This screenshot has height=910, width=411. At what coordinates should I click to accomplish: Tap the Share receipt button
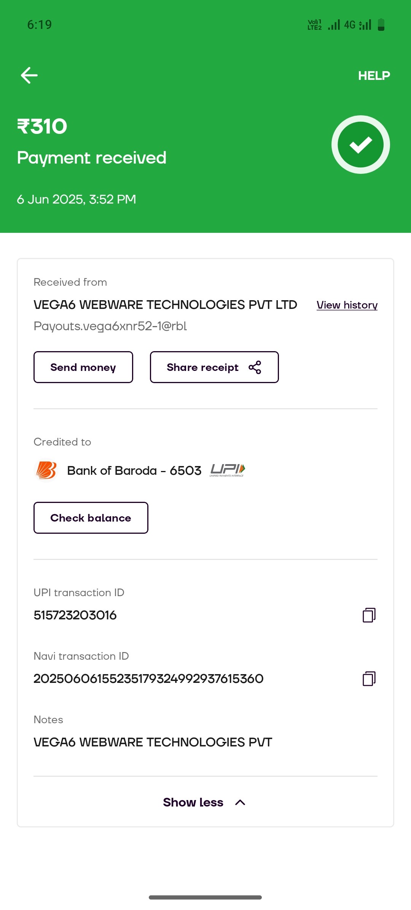pyautogui.click(x=214, y=367)
